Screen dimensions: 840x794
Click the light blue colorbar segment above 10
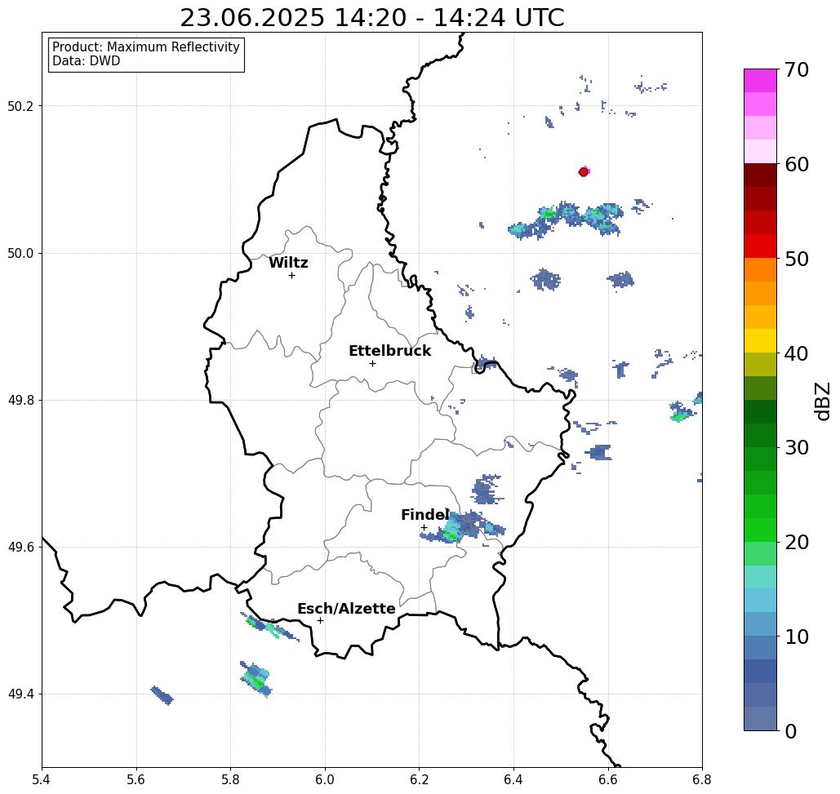click(760, 623)
